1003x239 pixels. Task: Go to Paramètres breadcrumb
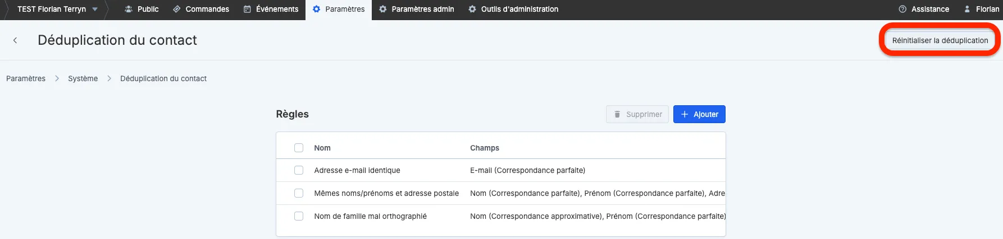pyautogui.click(x=26, y=78)
